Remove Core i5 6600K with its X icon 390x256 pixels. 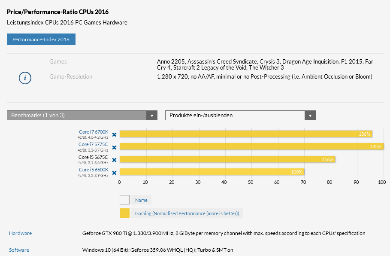pyautogui.click(x=114, y=173)
